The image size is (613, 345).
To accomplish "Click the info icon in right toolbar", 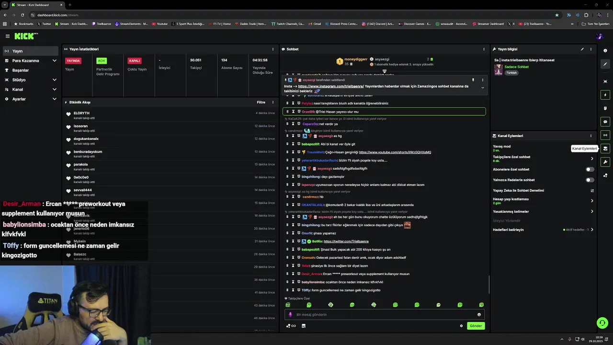I will (x=605, y=51).
